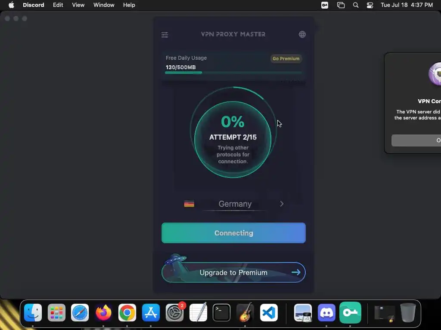Open Launchpad from the Dock
The width and height of the screenshot is (441, 330).
tap(56, 313)
